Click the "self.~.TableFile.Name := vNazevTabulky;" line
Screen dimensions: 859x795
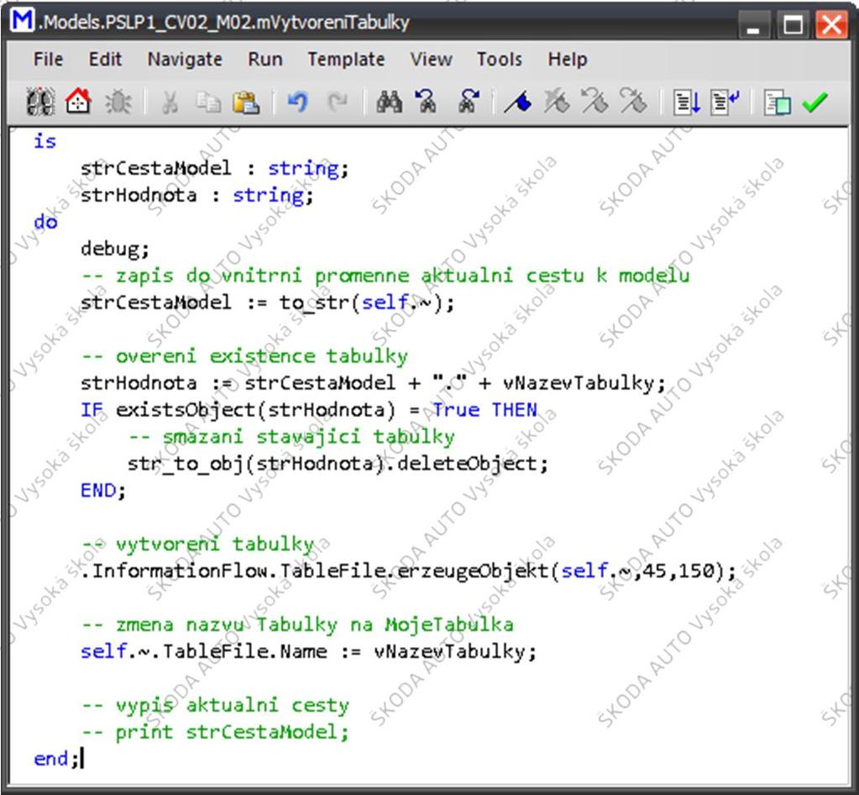coord(308,651)
